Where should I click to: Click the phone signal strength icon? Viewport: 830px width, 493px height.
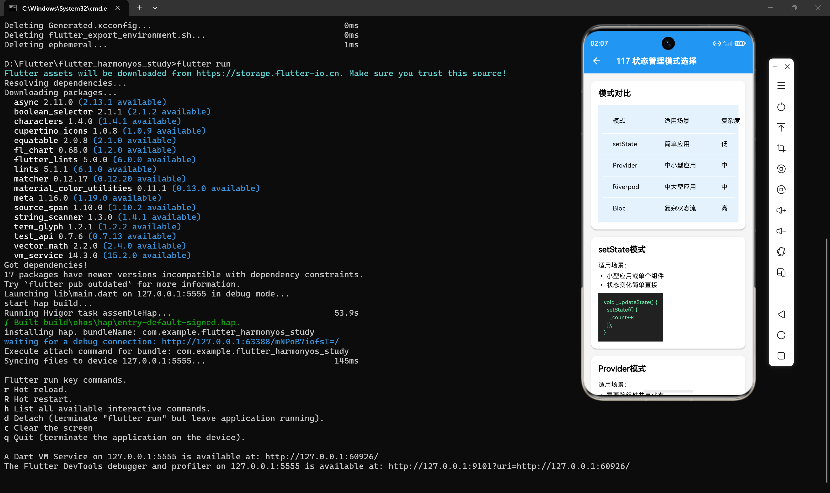point(728,44)
